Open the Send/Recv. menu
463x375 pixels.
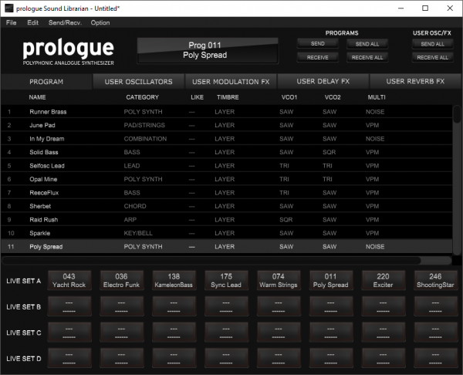(65, 22)
